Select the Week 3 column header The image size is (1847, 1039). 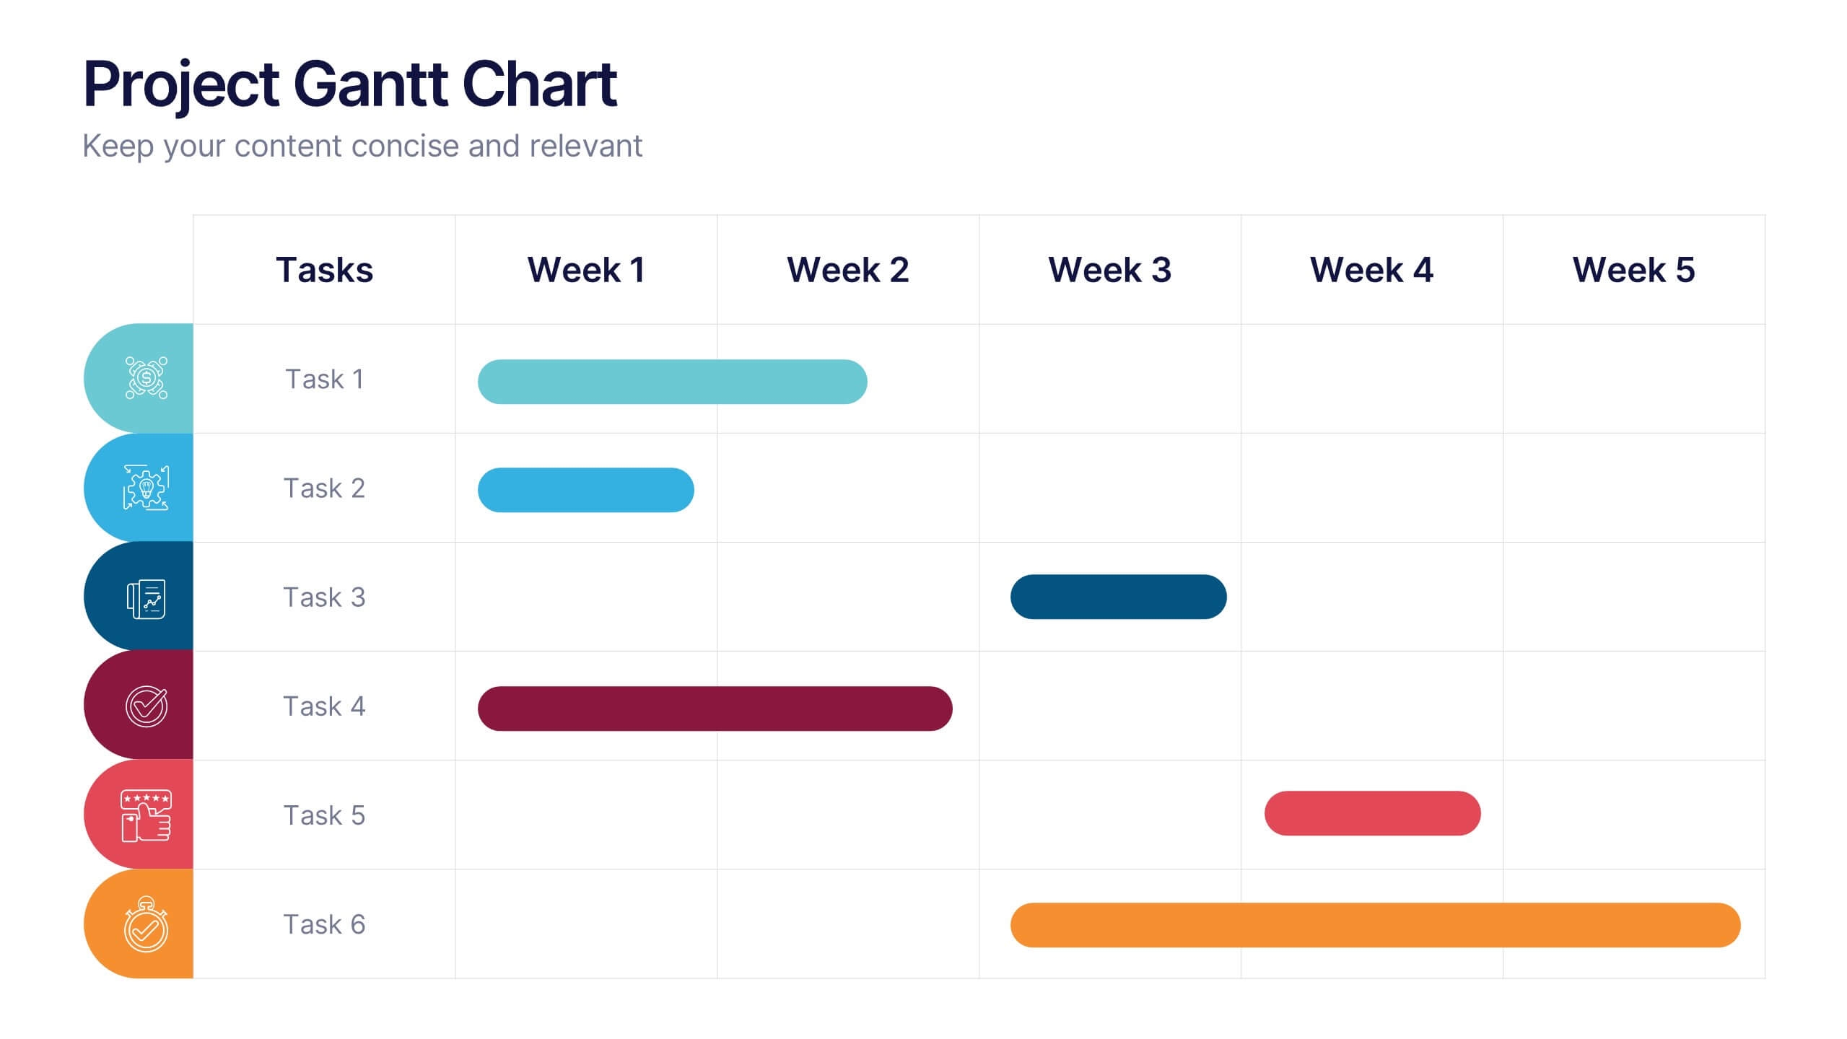pos(1109,270)
